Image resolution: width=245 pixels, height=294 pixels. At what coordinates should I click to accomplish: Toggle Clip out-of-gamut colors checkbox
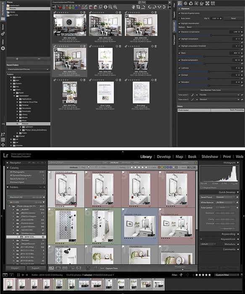pyautogui.click(x=179, y=13)
